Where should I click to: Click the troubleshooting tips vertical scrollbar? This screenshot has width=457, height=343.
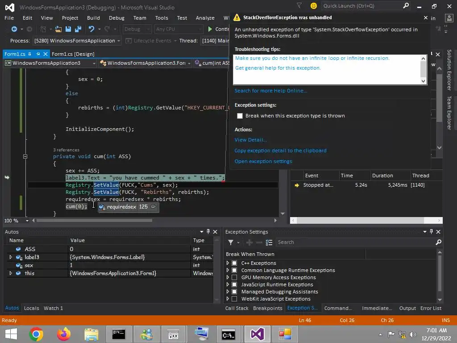424,70
